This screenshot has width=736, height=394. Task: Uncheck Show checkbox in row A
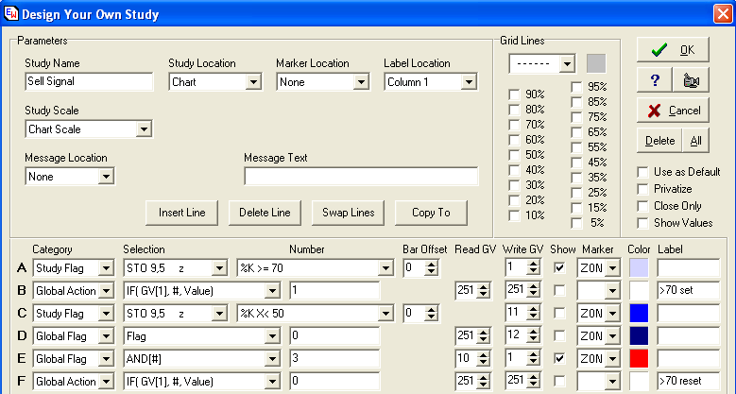[x=560, y=267]
